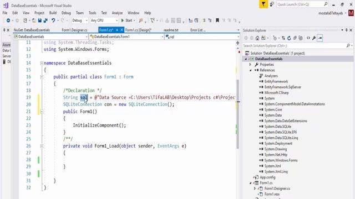Open the Debug menu

tap(66, 13)
